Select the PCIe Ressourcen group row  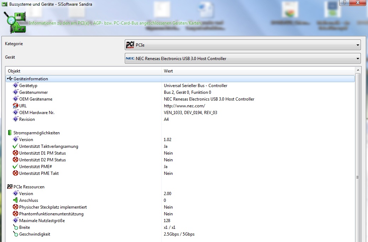(180, 187)
